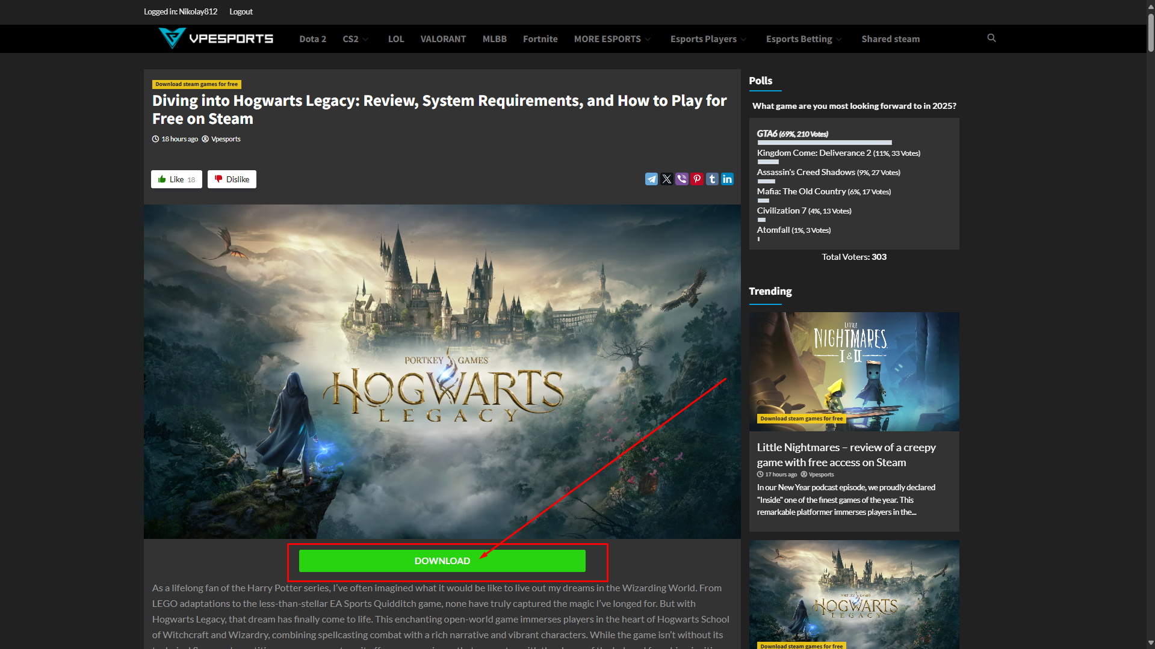Click the yellow tag on Little Nightmares card
The width and height of the screenshot is (1155, 649).
pos(801,419)
